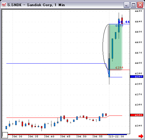Click the 04:45 time axis label
This screenshot has height=140, width=145.
coord(66,136)
